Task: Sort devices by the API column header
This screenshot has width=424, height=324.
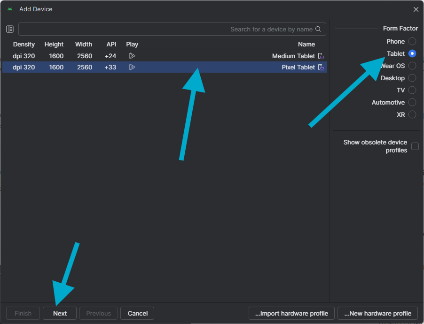Action: coord(111,44)
